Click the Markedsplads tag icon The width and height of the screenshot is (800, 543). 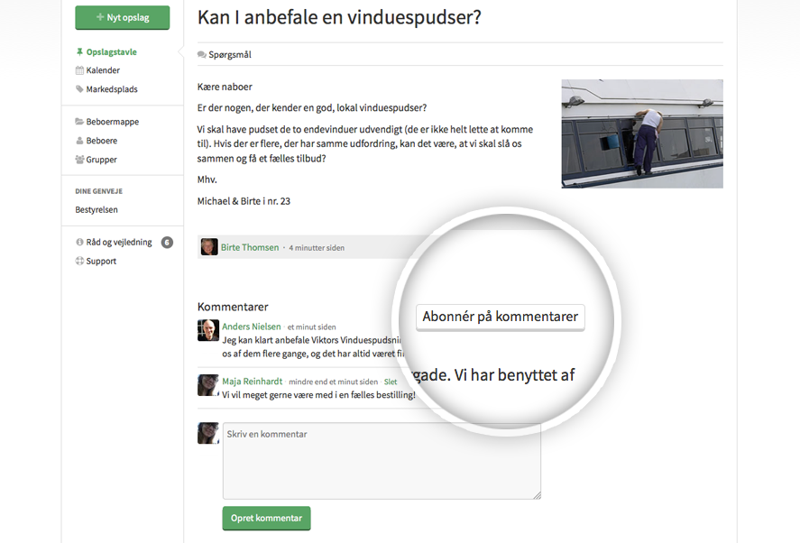pyautogui.click(x=79, y=89)
